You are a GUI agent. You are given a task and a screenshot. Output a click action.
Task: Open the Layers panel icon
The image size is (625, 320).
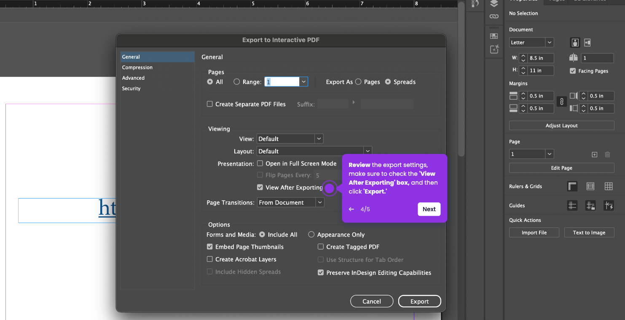click(494, 4)
